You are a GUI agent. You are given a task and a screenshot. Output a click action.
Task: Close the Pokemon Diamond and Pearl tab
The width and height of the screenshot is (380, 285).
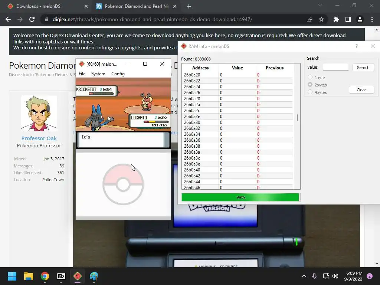(174, 7)
